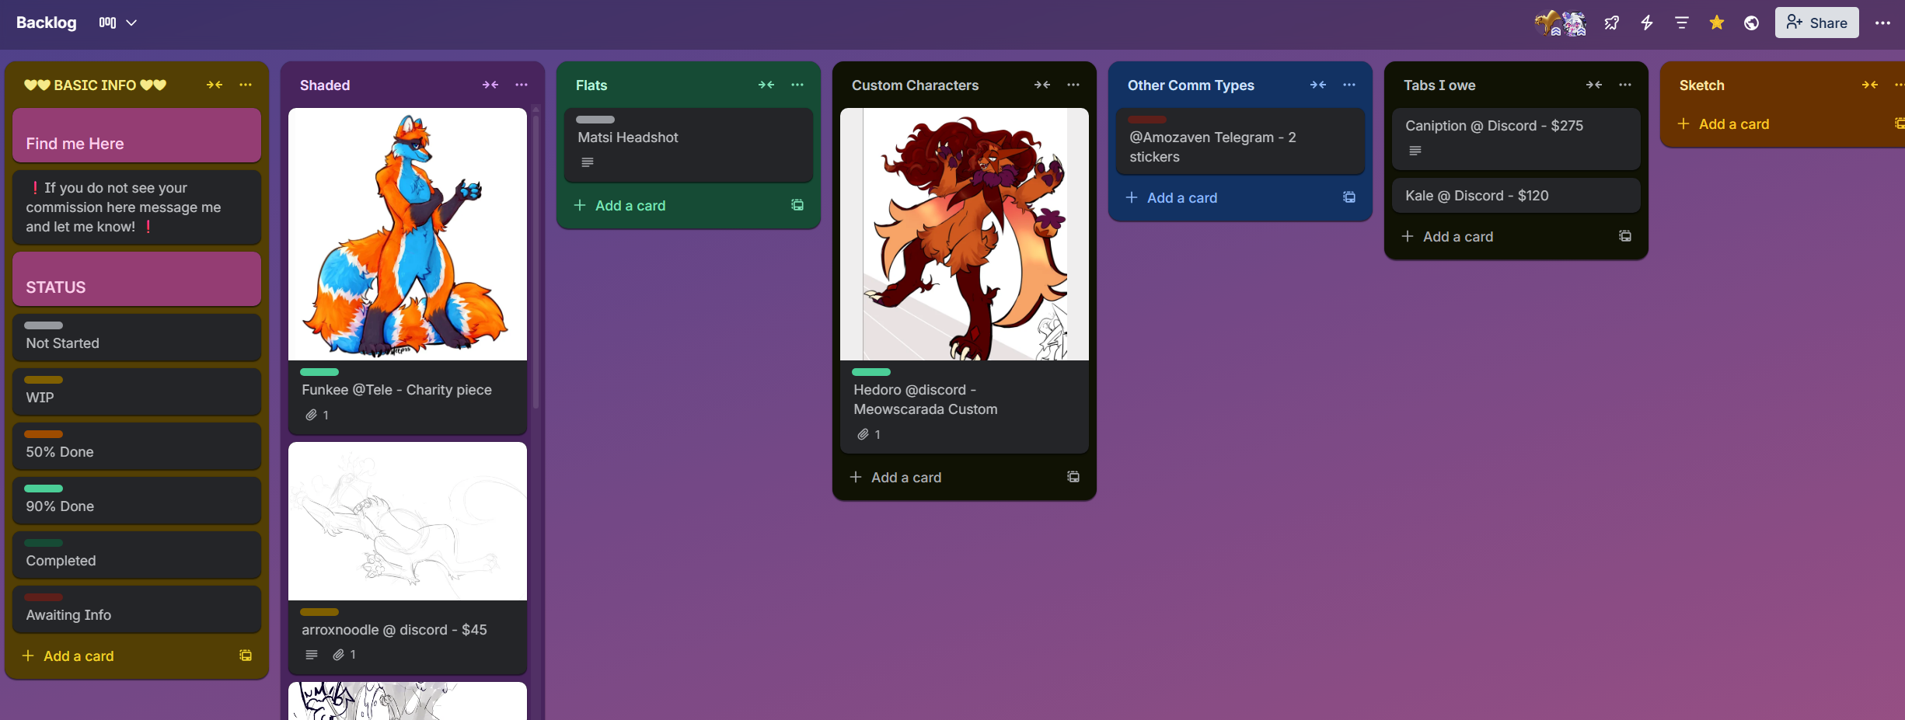This screenshot has width=1905, height=720.
Task: Collapse the BASIC INFO list
Action: pyautogui.click(x=215, y=85)
